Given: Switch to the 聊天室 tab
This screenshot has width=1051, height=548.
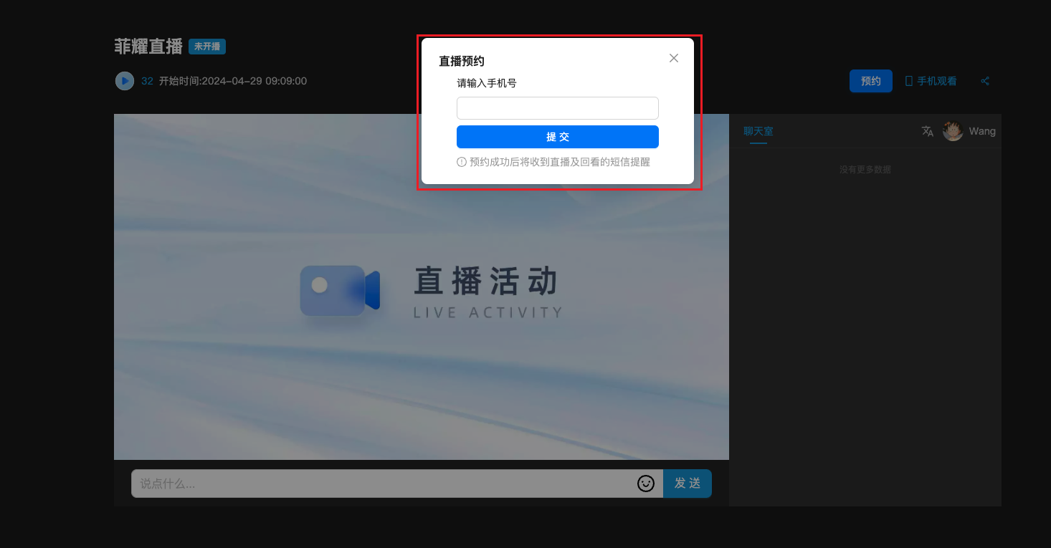Looking at the screenshot, I should [758, 131].
